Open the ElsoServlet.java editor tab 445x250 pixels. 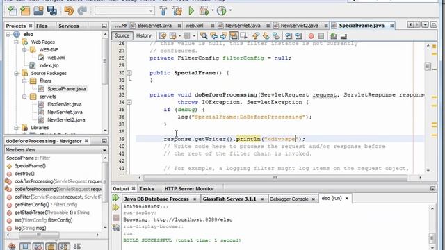click(154, 26)
